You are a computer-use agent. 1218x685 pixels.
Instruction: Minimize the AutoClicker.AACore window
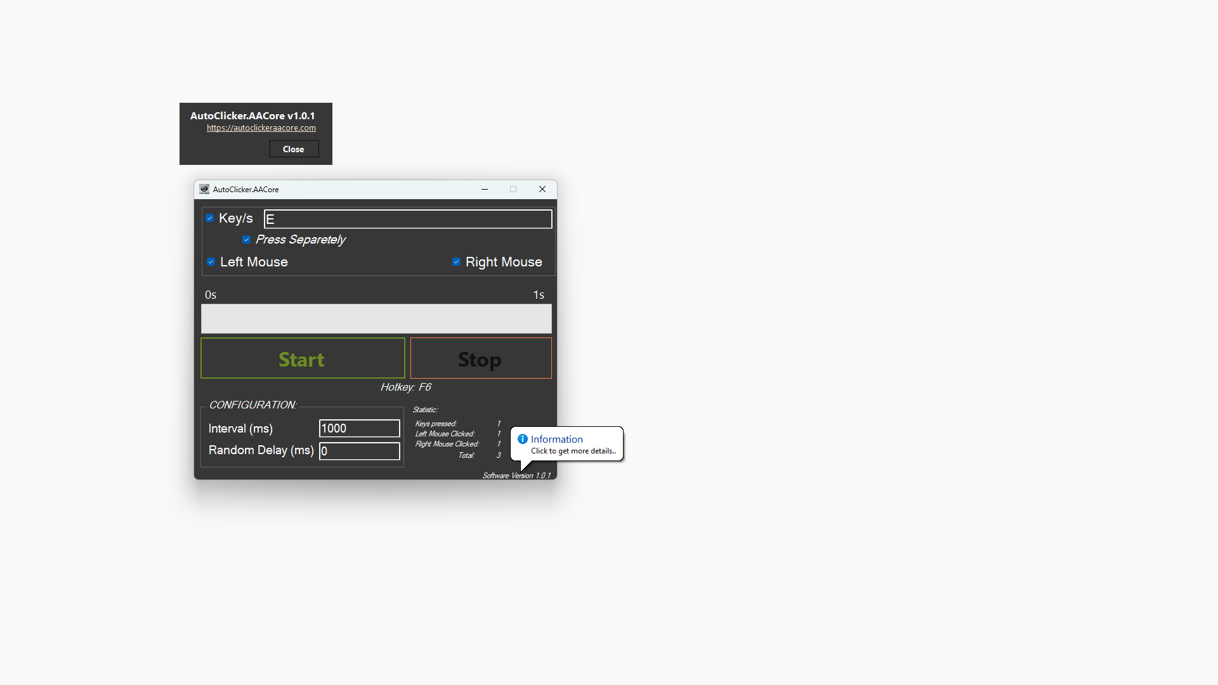485,189
